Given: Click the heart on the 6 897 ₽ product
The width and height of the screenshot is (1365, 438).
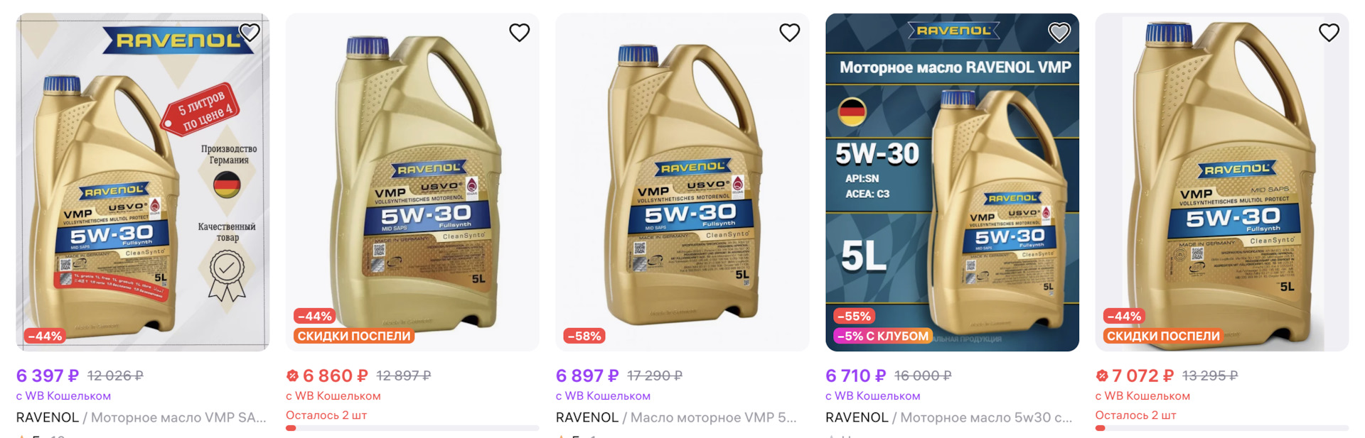Looking at the screenshot, I should [789, 32].
